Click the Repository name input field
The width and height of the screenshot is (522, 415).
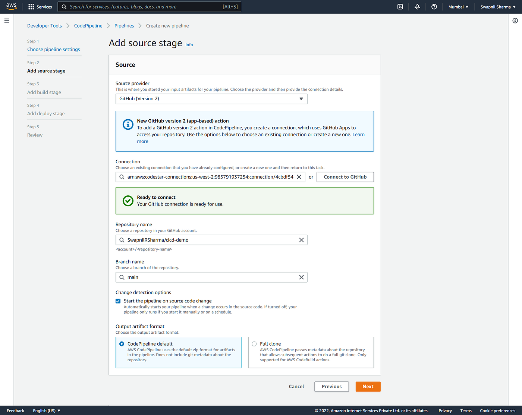click(x=211, y=240)
